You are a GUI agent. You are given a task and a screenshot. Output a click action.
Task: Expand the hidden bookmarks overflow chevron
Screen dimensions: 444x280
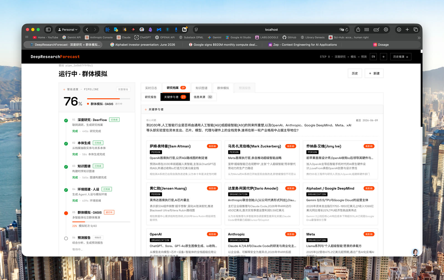coord(419,38)
